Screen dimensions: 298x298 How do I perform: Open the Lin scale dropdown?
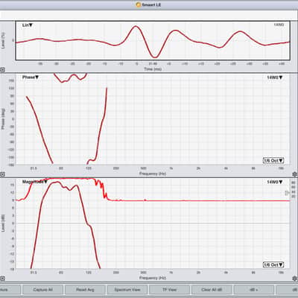point(28,25)
